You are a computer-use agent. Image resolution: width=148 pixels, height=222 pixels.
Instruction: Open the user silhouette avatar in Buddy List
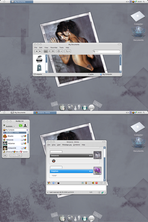(25, 125)
